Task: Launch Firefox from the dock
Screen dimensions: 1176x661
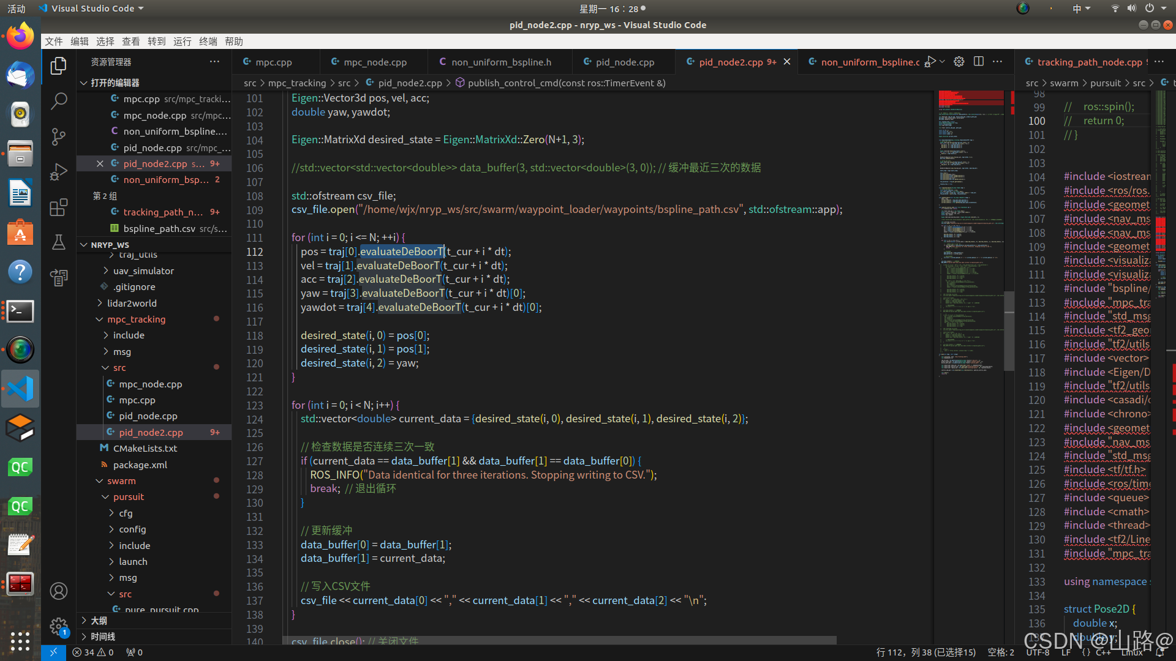Action: coord(20,37)
